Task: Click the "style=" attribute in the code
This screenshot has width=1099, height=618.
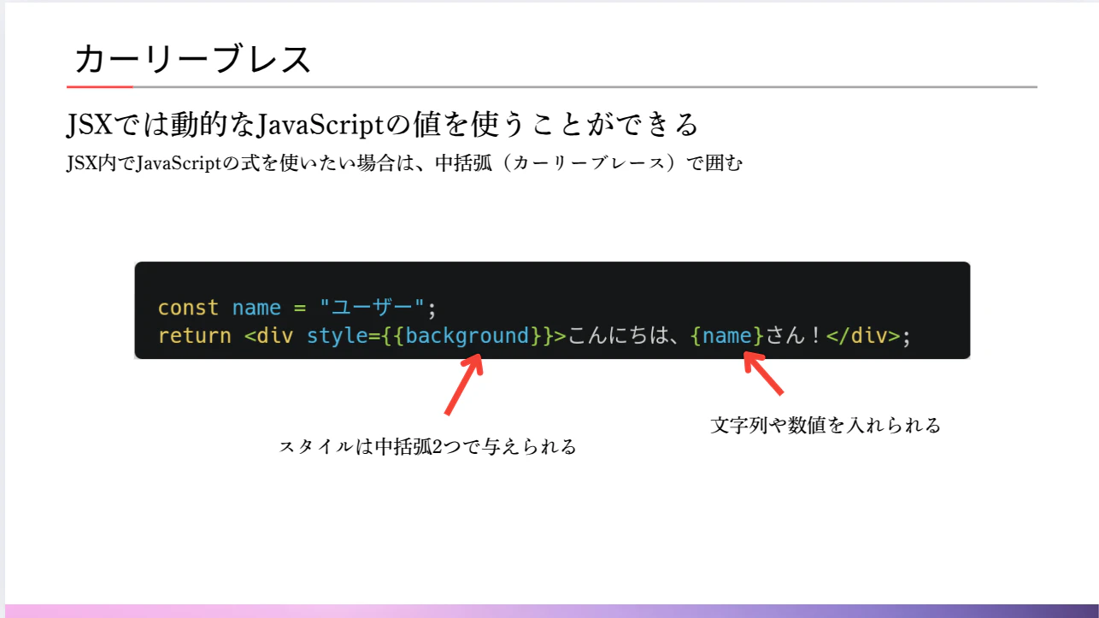Action: [344, 335]
